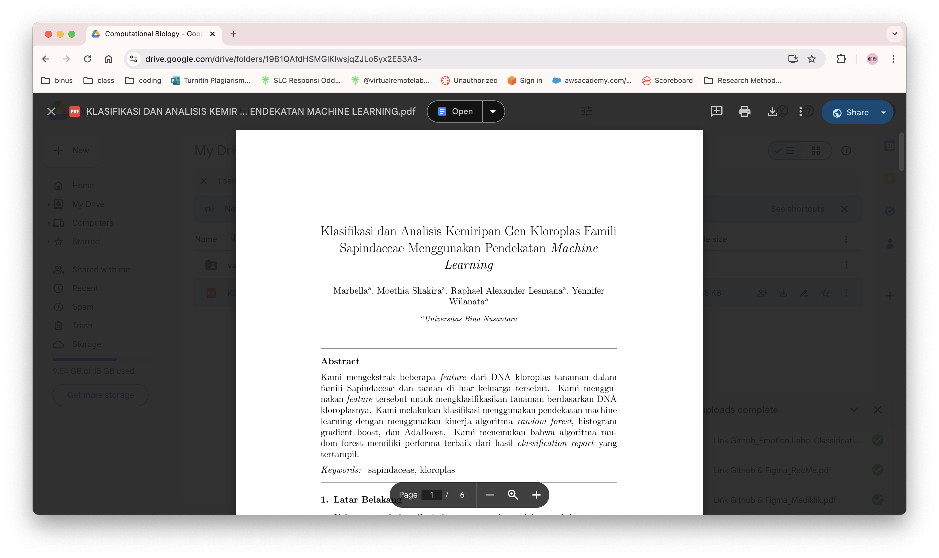Expand the Share button dropdown arrow
939x558 pixels.
click(883, 112)
